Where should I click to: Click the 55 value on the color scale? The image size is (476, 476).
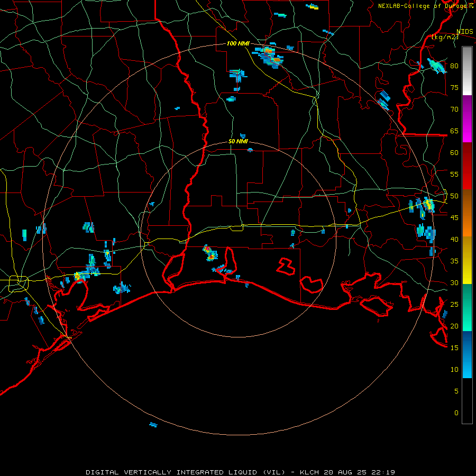tap(454, 174)
